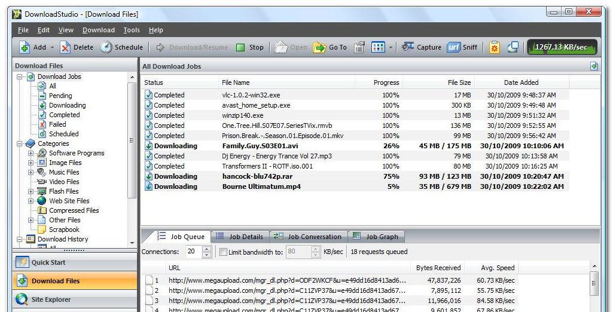This screenshot has height=312, width=613.
Task: Open the Site Explorer panel
Action: pyautogui.click(x=75, y=299)
